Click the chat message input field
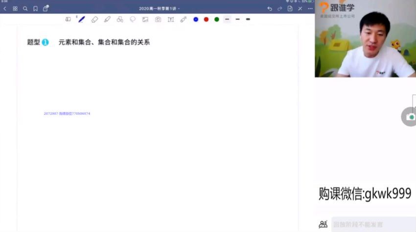Viewport: 416px width, 232px height. (x=373, y=225)
